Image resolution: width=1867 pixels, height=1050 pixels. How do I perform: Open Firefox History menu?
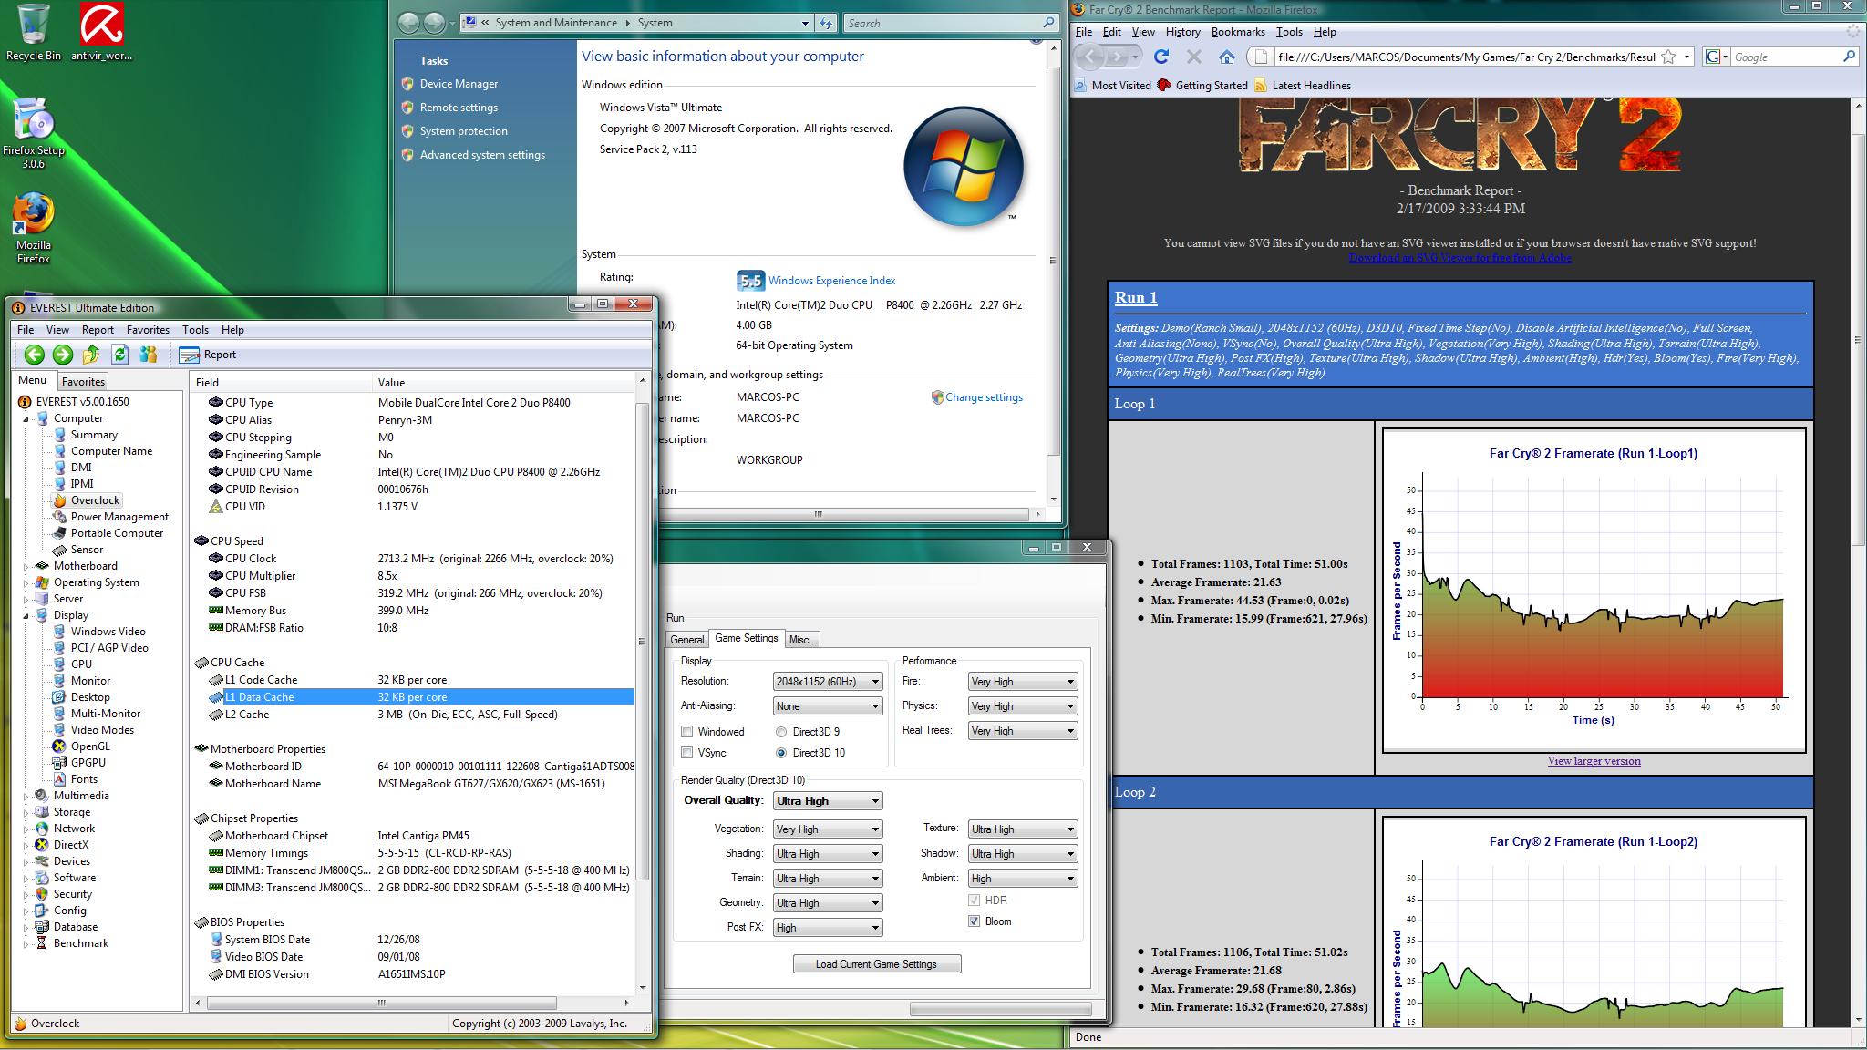1182,32
